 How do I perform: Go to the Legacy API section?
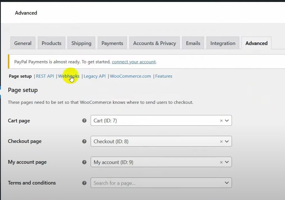95,76
